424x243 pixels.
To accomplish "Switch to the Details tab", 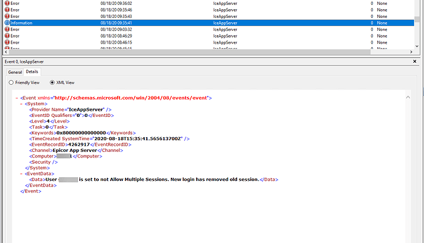I will pos(32,72).
